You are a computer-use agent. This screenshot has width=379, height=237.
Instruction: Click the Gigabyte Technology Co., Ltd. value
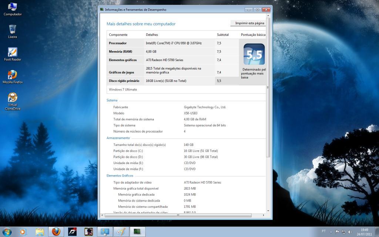[205, 107]
